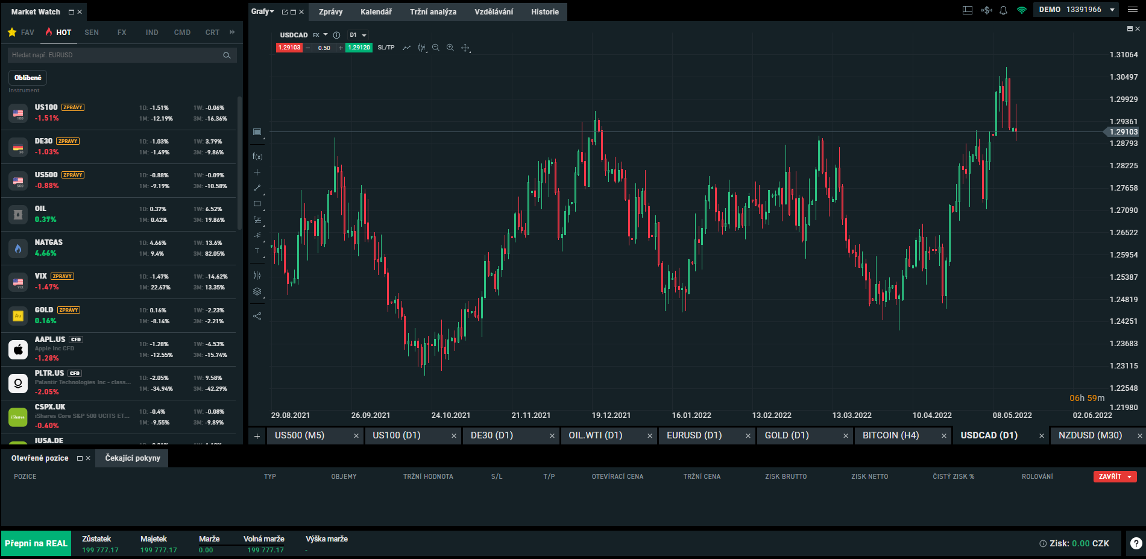The image size is (1146, 559).
Task: Select the trend line drawing tool
Action: (x=257, y=188)
